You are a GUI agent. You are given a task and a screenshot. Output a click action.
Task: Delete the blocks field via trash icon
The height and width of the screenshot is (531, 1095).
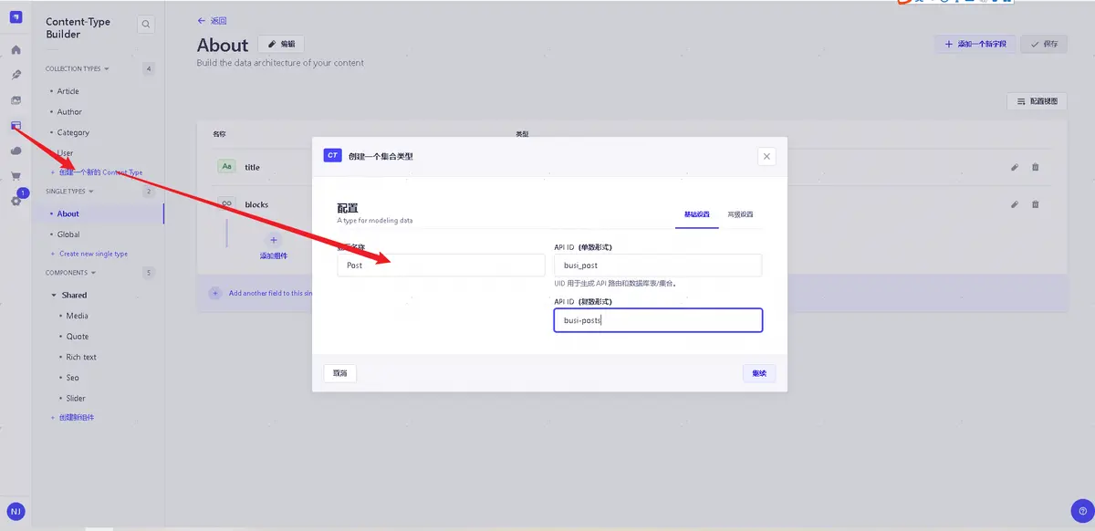(x=1035, y=204)
